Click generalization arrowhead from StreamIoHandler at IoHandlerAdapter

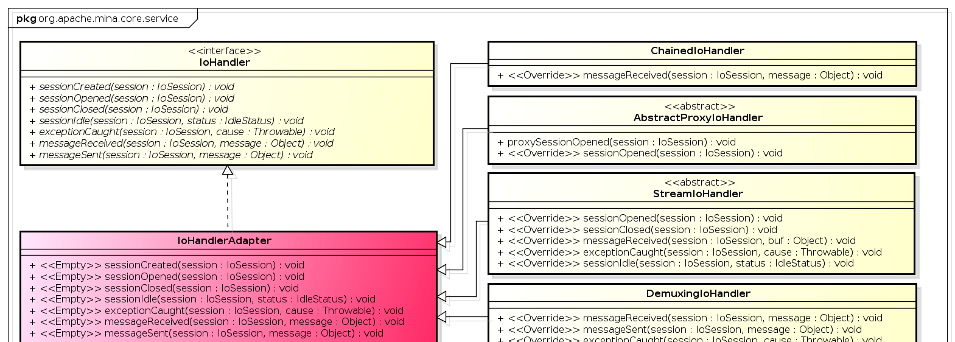443,296
